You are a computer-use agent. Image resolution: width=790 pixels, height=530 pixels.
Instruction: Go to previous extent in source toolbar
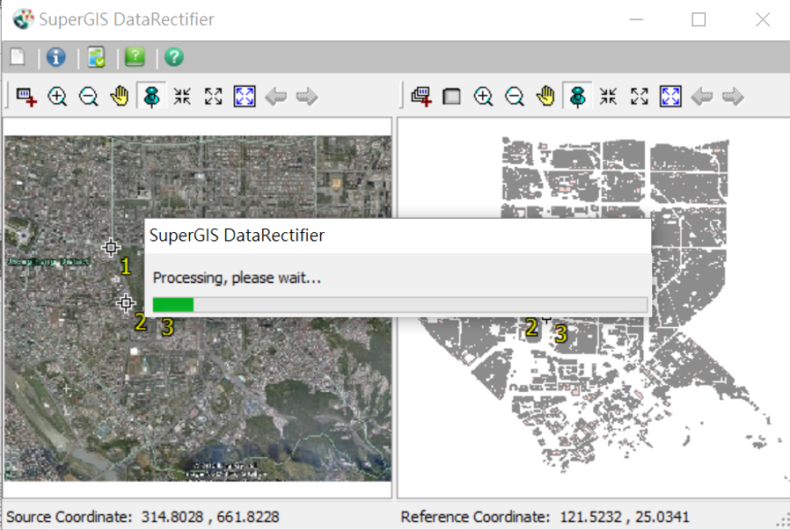coord(275,96)
